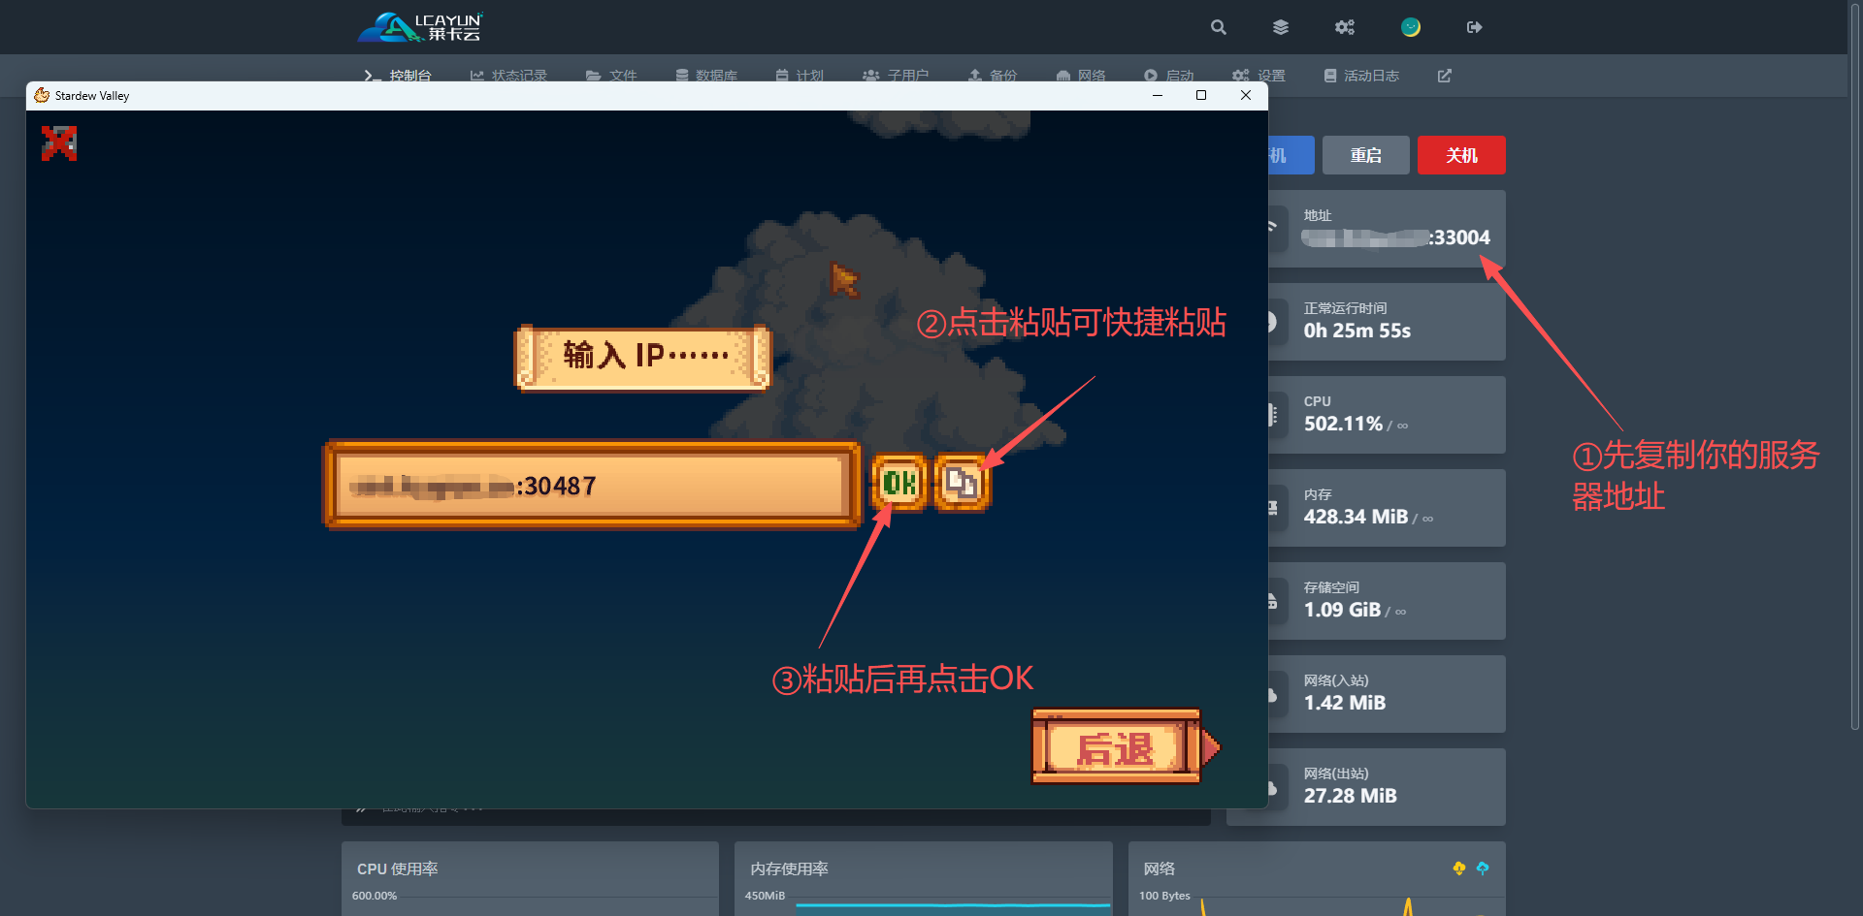Switch to the 设置 tab
1863x916 pixels.
pos(1259,76)
